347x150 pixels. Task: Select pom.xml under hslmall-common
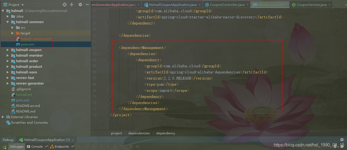27,44
